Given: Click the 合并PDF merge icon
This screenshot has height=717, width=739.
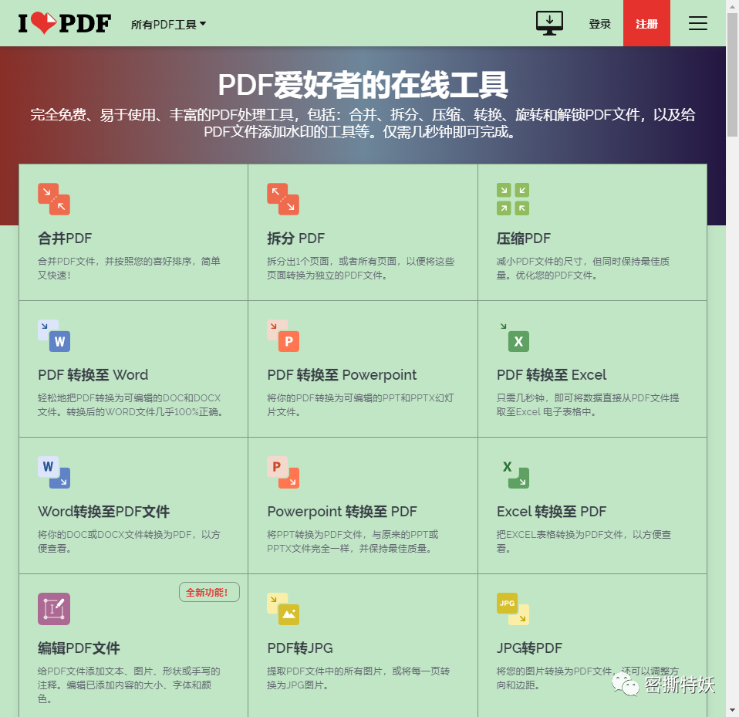Looking at the screenshot, I should pos(54,199).
